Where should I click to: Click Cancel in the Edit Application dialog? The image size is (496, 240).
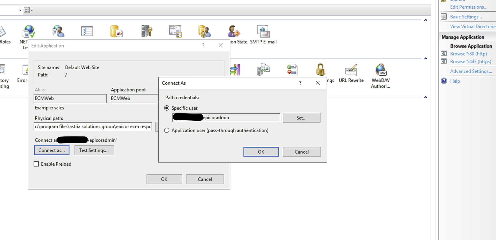(205, 179)
